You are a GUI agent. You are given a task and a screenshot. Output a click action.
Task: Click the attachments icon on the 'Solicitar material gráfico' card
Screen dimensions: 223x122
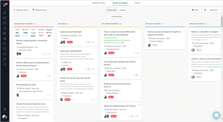tap(49, 54)
